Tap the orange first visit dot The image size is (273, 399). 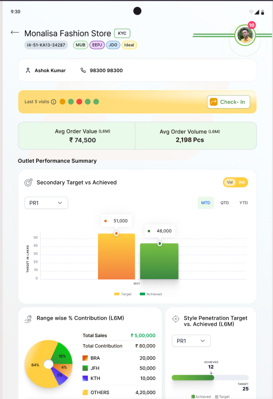tap(62, 102)
